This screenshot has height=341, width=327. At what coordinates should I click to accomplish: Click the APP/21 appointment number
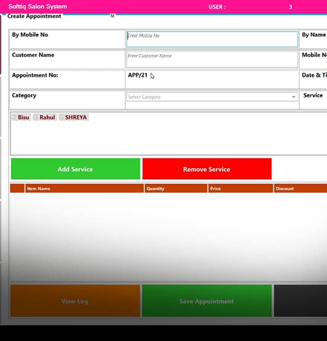pyautogui.click(x=138, y=75)
